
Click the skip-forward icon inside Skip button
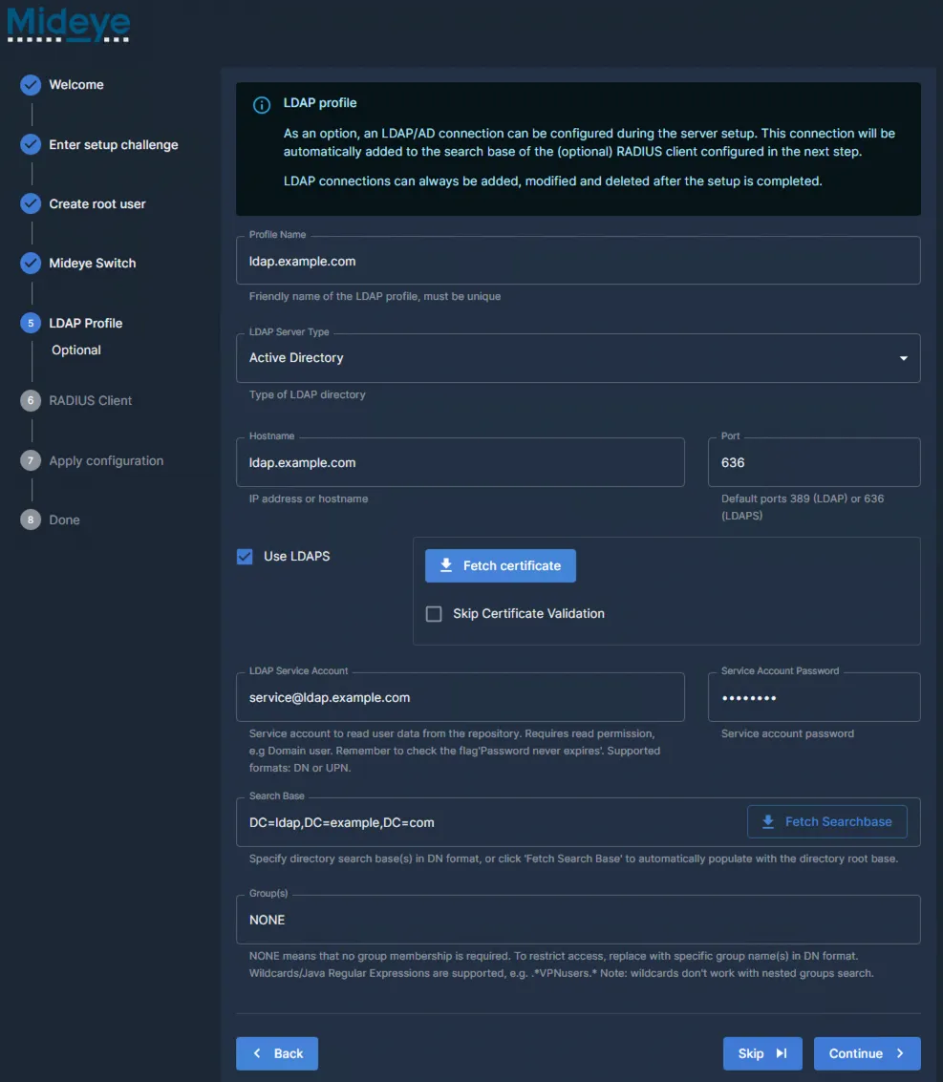pos(780,1053)
